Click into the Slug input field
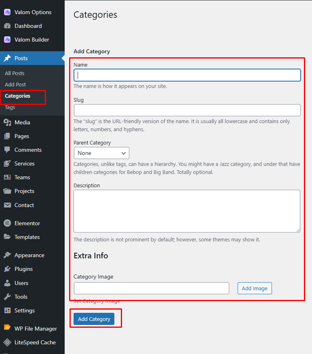 click(x=187, y=110)
